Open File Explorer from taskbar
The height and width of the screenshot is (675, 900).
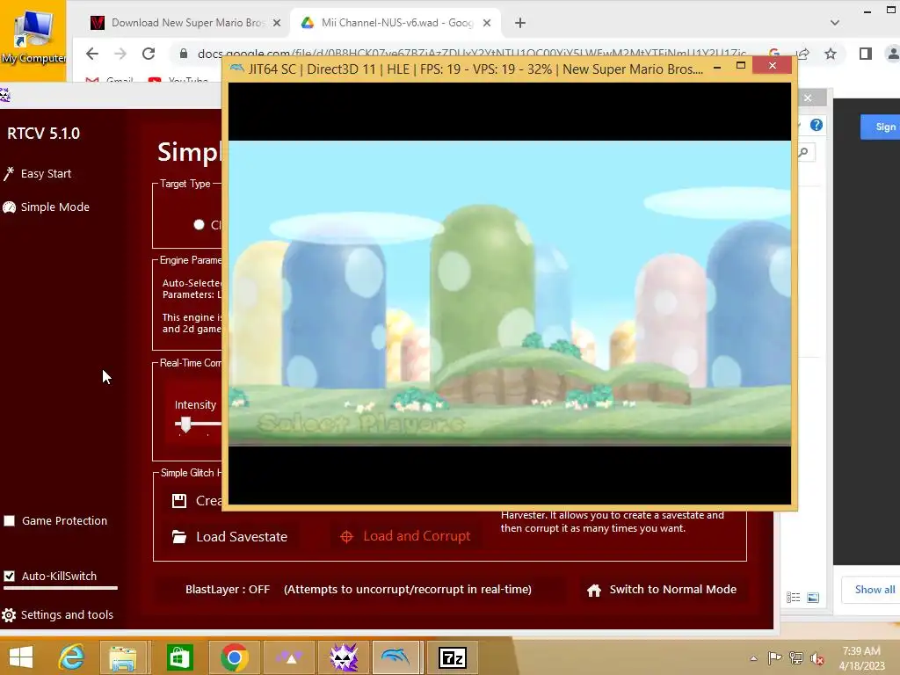click(123, 657)
